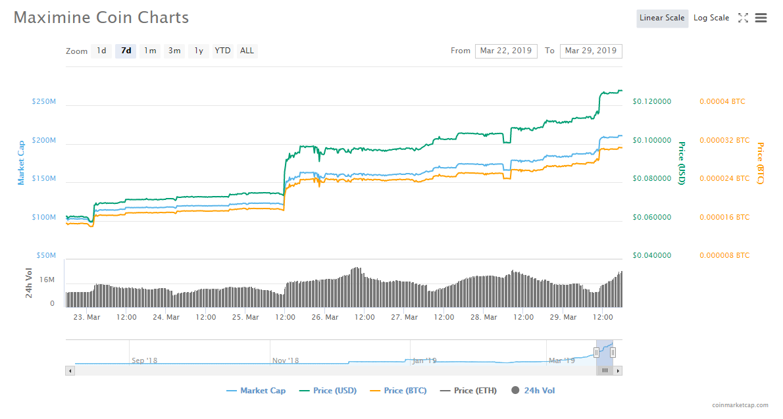Toggle Market Cap series in legend
The image size is (783, 419).
256,391
